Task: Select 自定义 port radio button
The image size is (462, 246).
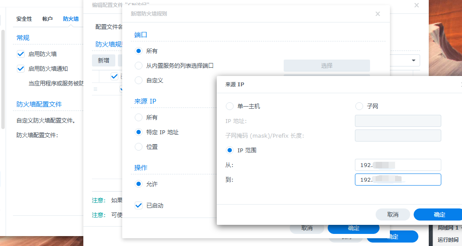Action: [139, 80]
